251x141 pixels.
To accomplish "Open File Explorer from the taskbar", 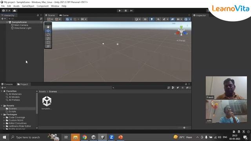I will 75,137.
